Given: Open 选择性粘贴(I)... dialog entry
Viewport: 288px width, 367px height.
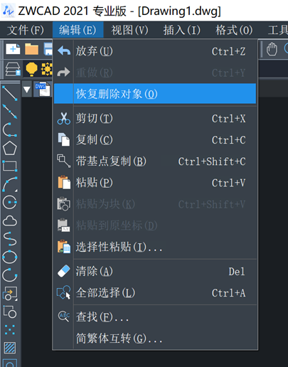Looking at the screenshot, I should (155, 247).
